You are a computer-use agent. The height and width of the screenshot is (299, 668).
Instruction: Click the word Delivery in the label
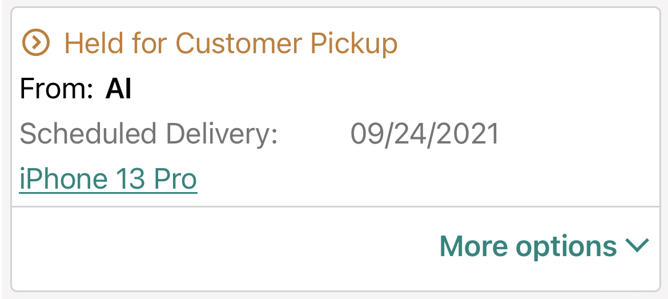pyautogui.click(x=222, y=134)
